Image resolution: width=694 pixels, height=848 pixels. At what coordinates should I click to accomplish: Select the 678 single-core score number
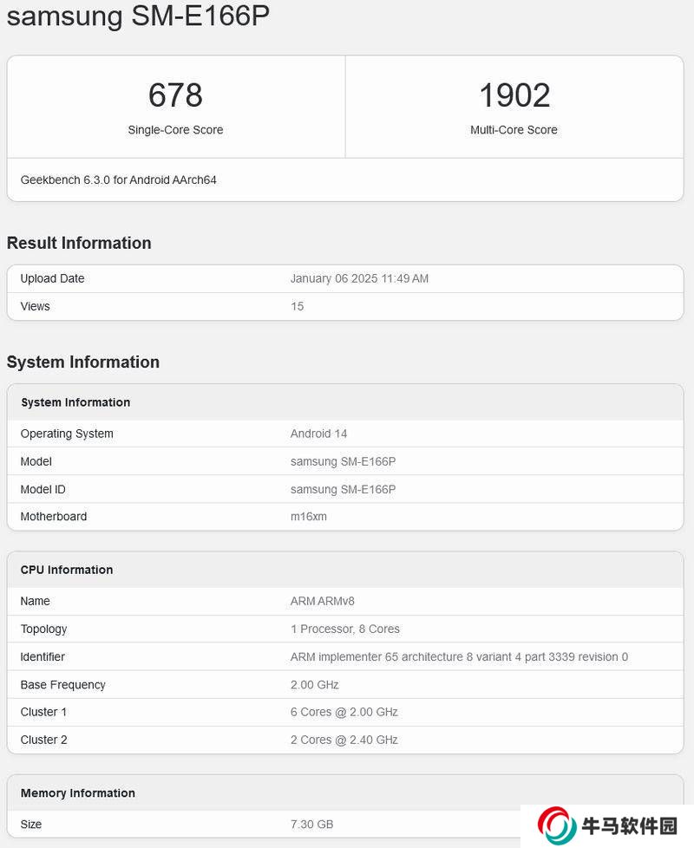pyautogui.click(x=175, y=95)
